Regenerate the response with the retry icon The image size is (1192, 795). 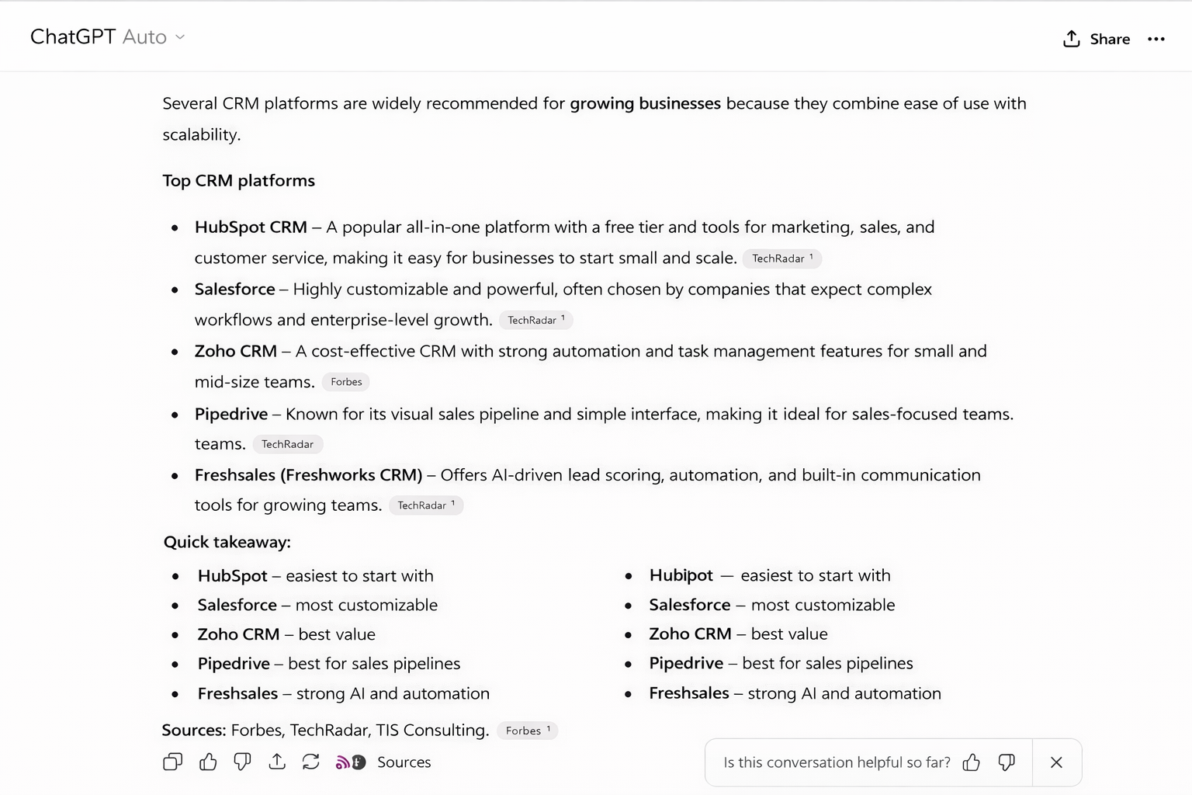tap(310, 762)
